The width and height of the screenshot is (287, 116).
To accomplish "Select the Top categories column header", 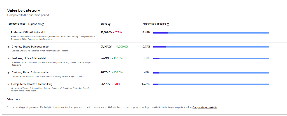I will point(16,24).
